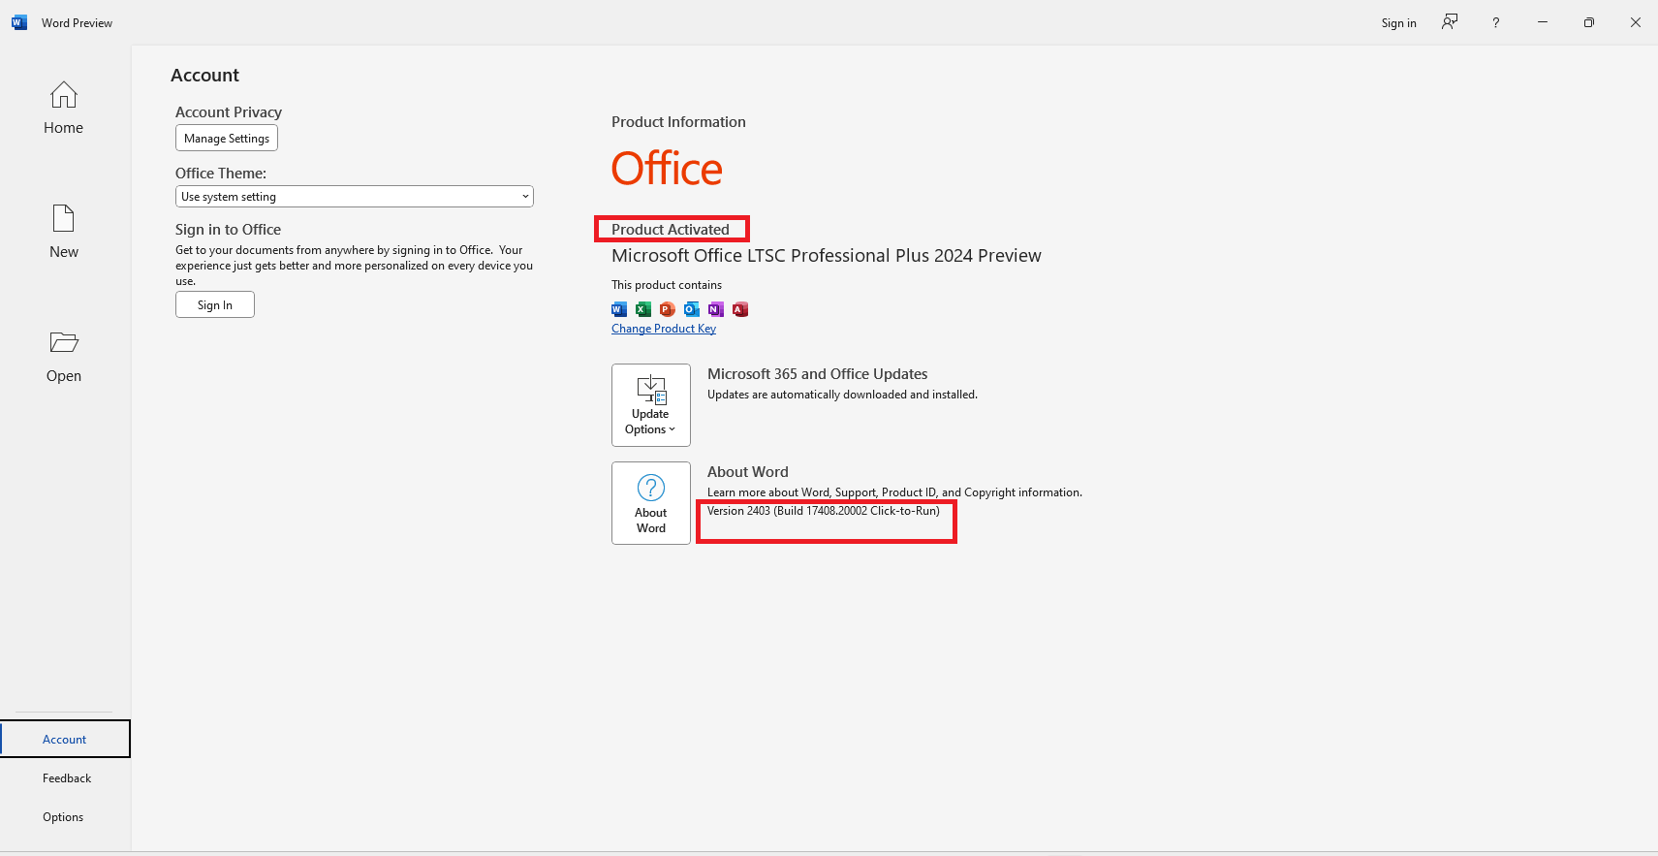Screen dimensions: 1658x856
Task: Click the Word icon under product contains
Action: tap(619, 309)
